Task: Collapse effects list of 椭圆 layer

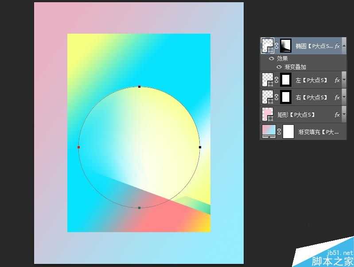Action: pos(344,46)
